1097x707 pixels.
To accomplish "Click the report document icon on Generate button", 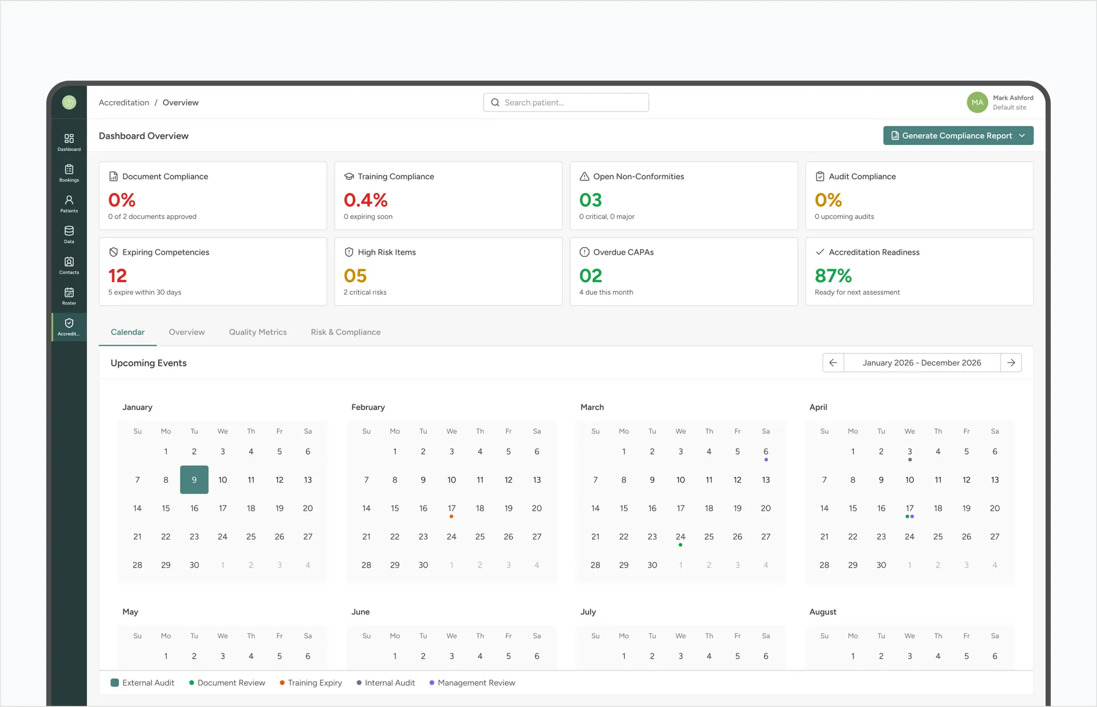I will [x=895, y=135].
